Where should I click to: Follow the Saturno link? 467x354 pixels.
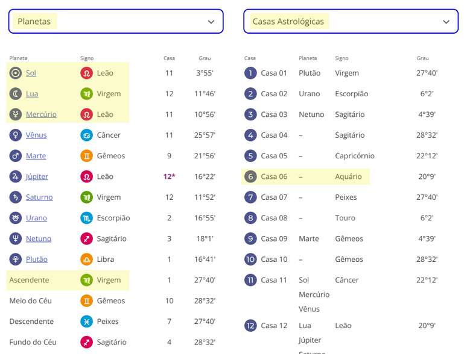click(x=39, y=197)
